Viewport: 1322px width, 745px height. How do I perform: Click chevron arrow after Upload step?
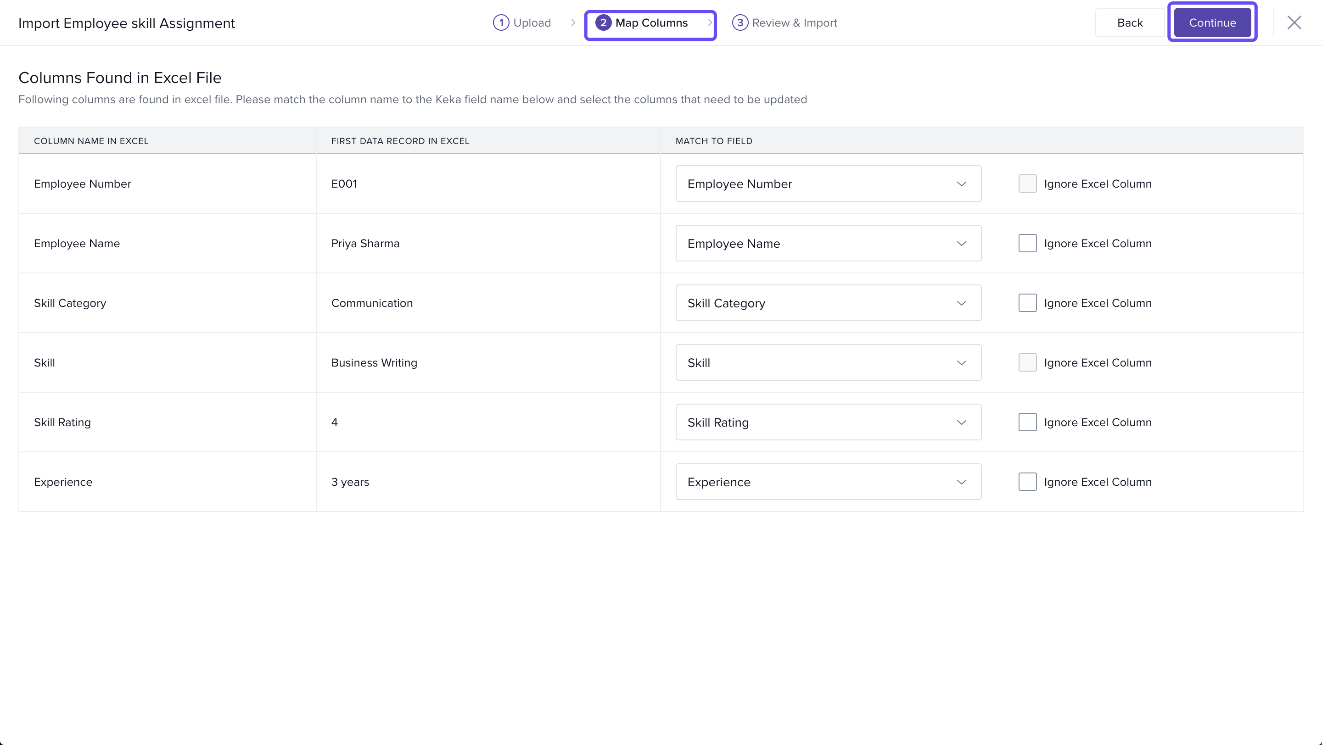tap(573, 22)
